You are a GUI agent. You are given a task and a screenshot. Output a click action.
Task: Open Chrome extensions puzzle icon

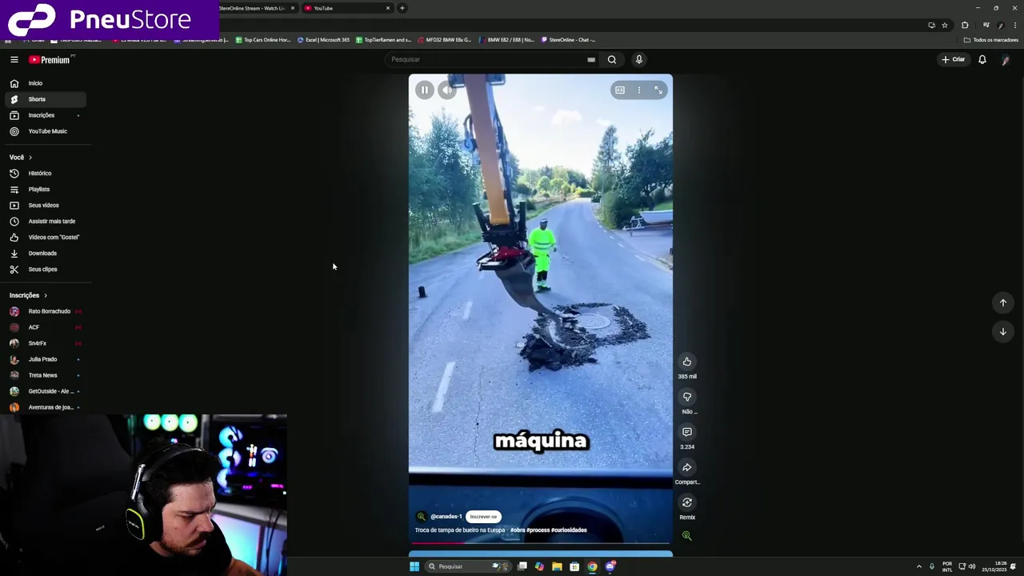(x=965, y=25)
